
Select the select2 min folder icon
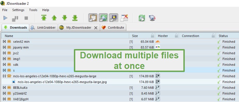[x=9, y=41]
